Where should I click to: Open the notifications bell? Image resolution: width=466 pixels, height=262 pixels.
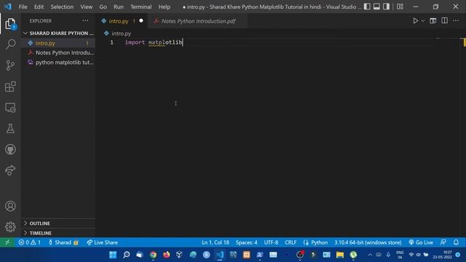(x=457, y=242)
